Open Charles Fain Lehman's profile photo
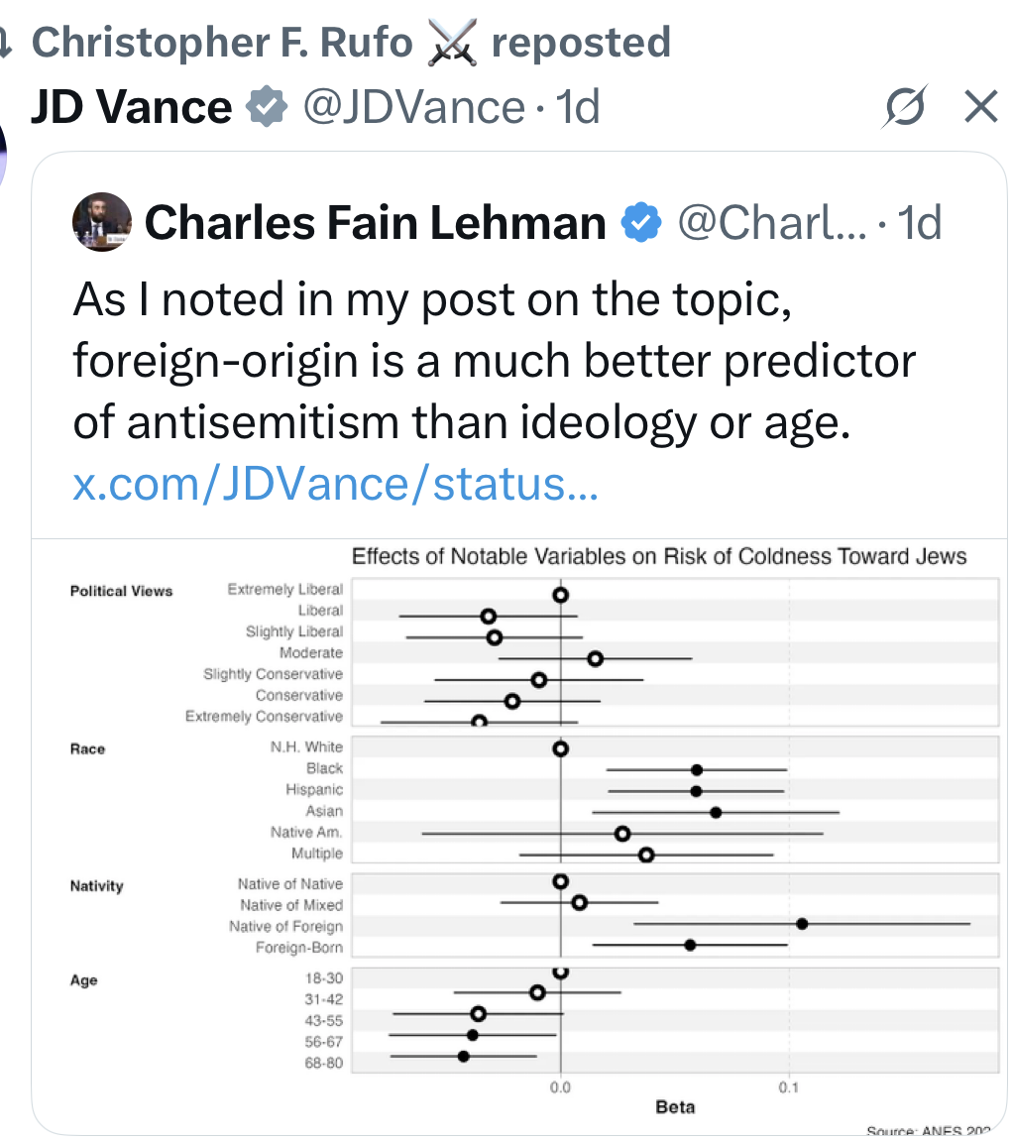 (x=102, y=223)
